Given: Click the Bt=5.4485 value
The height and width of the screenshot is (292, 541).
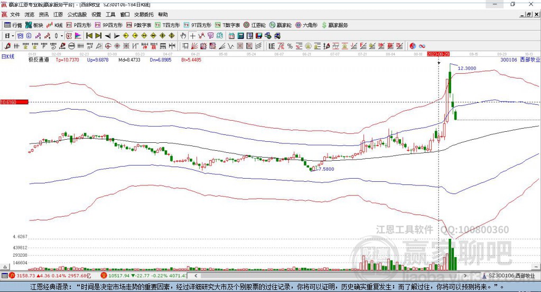Looking at the screenshot, I should (x=191, y=60).
